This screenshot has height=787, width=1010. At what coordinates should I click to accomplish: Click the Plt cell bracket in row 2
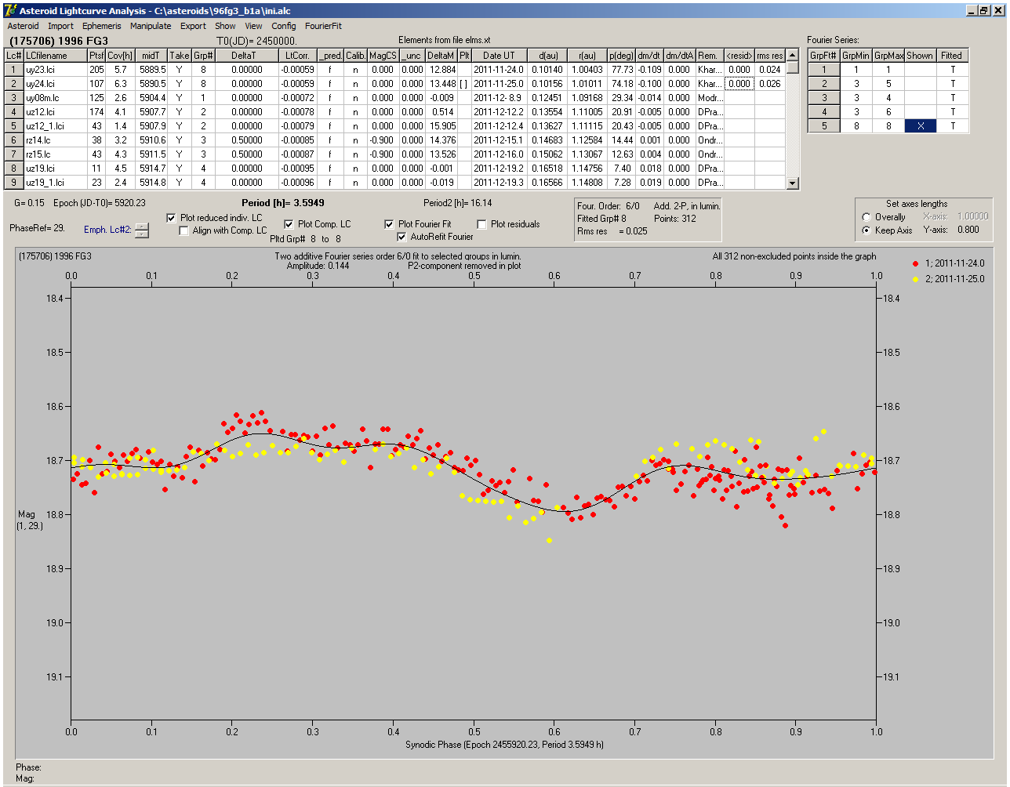[x=464, y=84]
